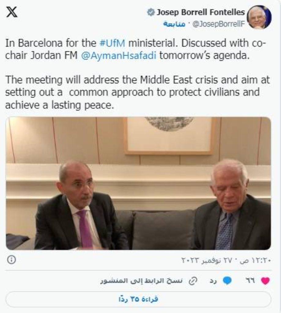
Task: Click the reply label رد
Action: click(x=213, y=281)
